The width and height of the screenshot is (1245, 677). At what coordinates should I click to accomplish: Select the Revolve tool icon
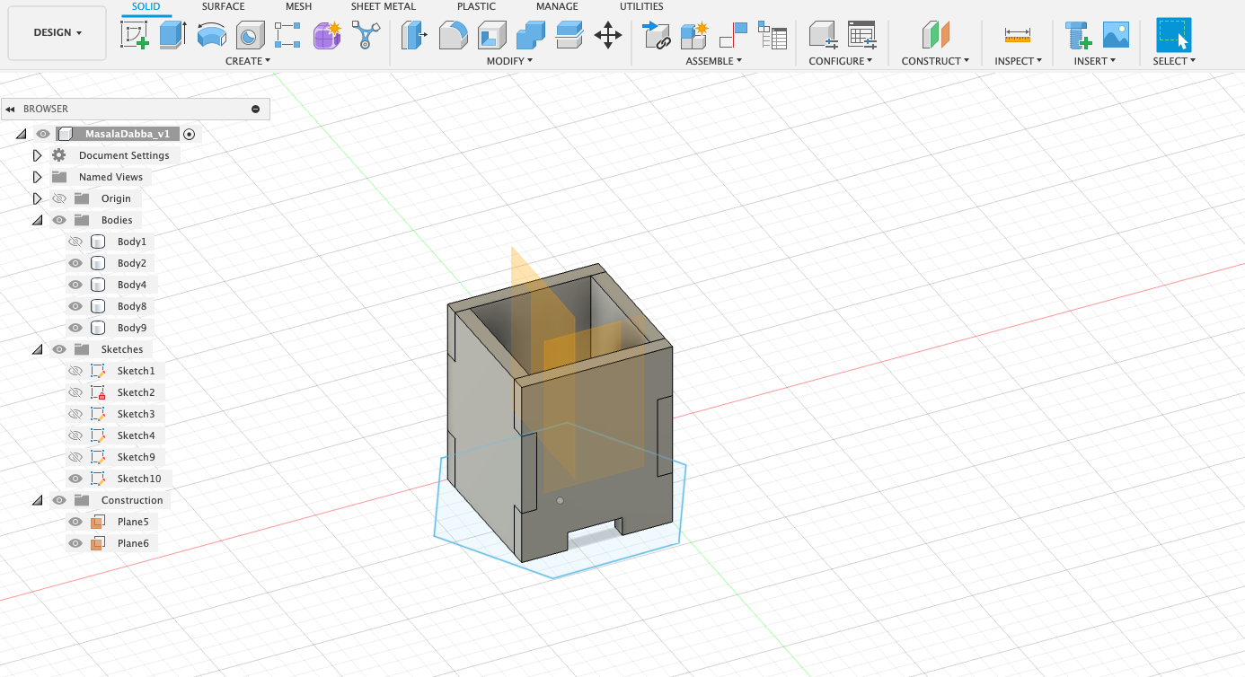click(x=211, y=35)
